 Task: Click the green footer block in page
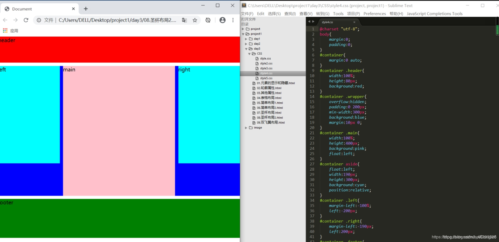coord(120,218)
